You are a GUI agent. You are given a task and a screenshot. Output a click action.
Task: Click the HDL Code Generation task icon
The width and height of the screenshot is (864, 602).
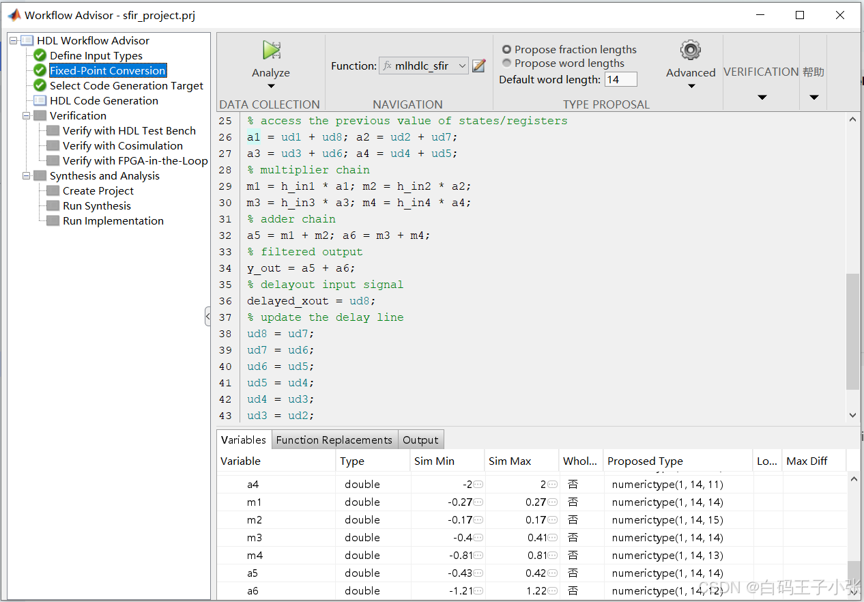(x=40, y=100)
